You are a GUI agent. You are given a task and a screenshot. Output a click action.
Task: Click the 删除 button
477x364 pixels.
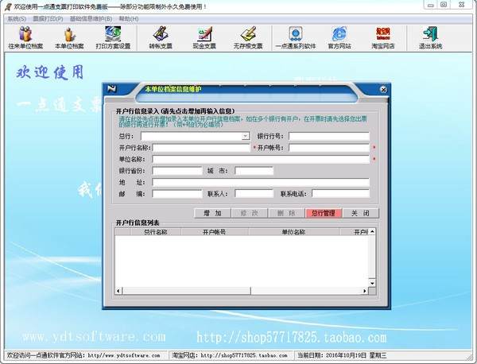tap(286, 213)
